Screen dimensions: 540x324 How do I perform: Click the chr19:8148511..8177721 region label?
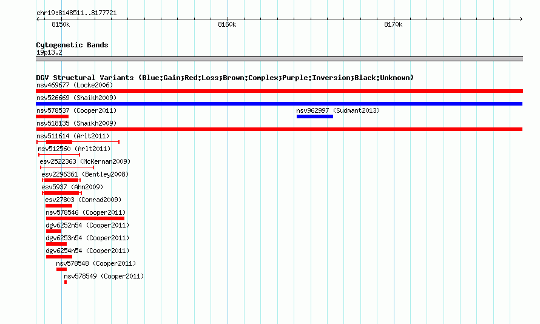click(x=76, y=13)
